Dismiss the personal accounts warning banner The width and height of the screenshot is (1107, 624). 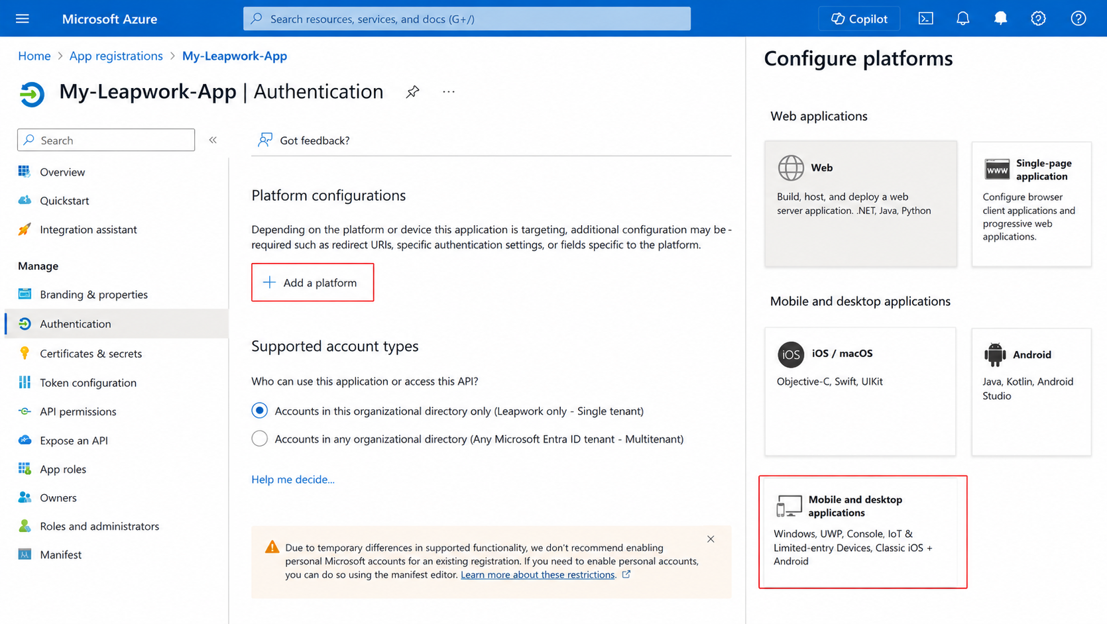pyautogui.click(x=711, y=539)
